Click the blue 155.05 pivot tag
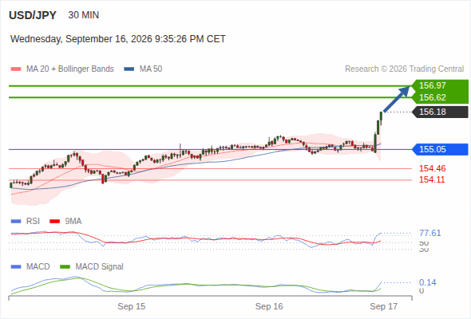Screen dimensions: 471x319 pos(441,149)
